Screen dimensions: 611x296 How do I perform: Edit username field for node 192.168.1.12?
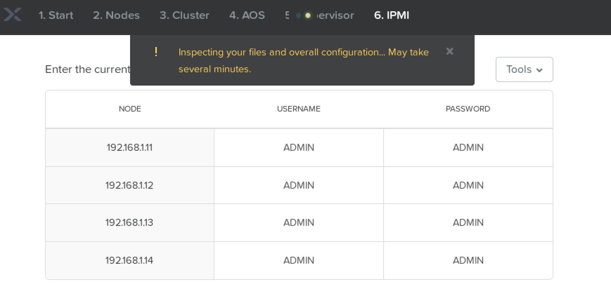[299, 185]
